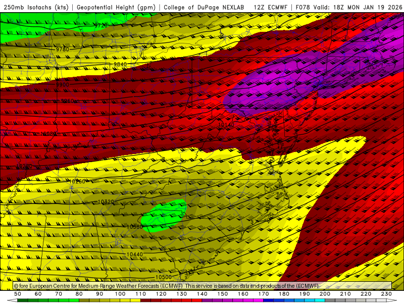Click the 10440 height contour label
Screen dimensions: 404x303
(x=134, y=255)
